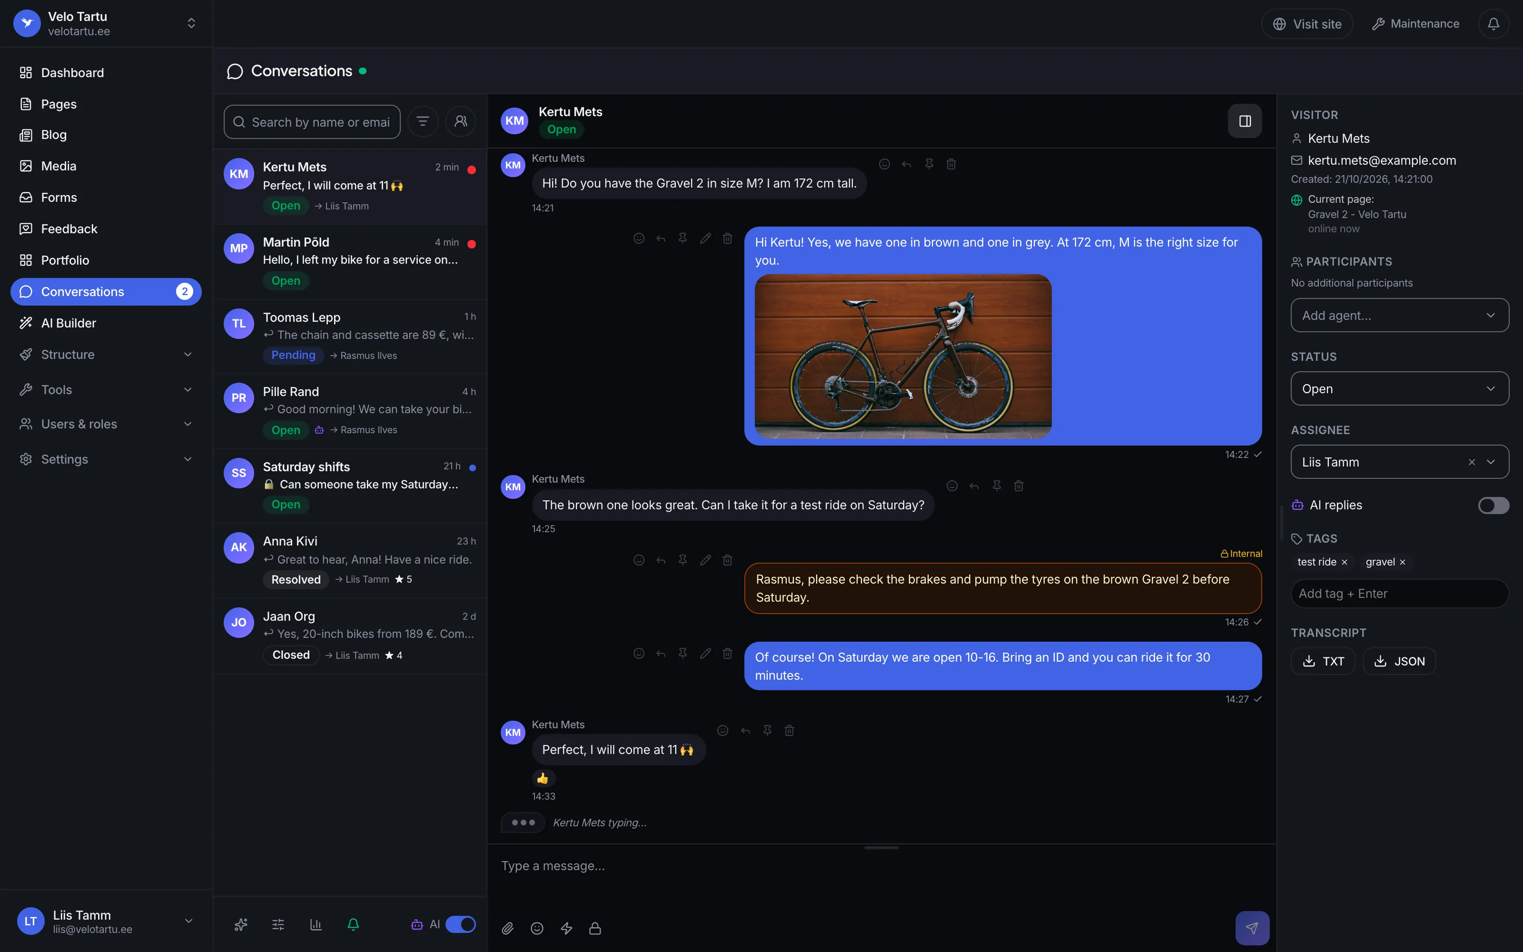Viewport: 1523px width, 952px height.
Task: Click the thumbs up reaction under last message
Action: pos(543,778)
